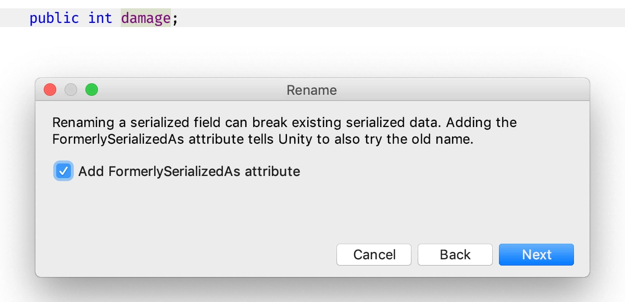Click the "Renaming a serialized field" warning line

pyautogui.click(x=284, y=123)
